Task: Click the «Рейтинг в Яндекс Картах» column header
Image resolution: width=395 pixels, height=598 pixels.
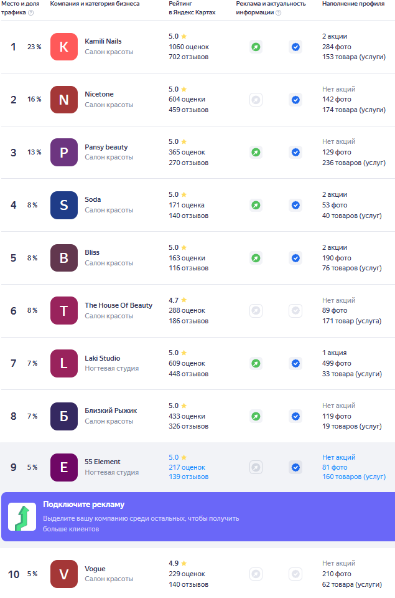Action: pos(192,8)
